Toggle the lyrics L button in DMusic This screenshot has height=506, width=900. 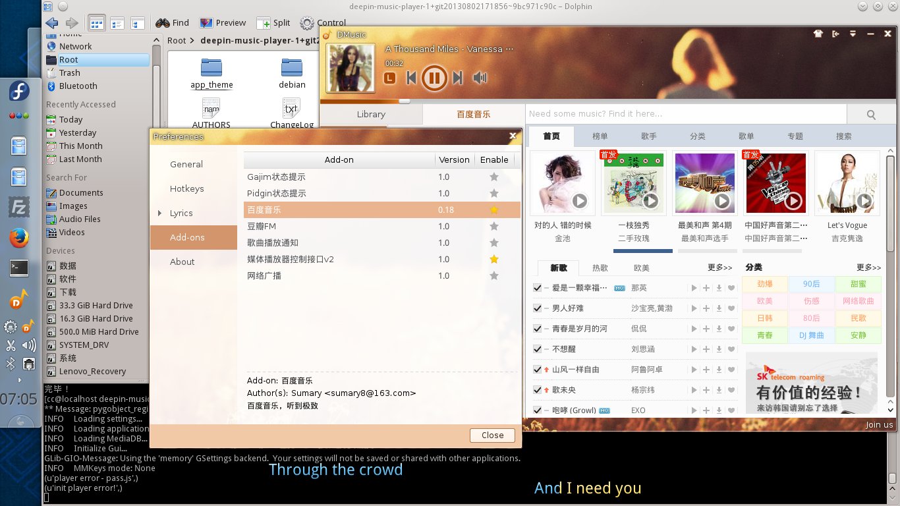pos(389,78)
